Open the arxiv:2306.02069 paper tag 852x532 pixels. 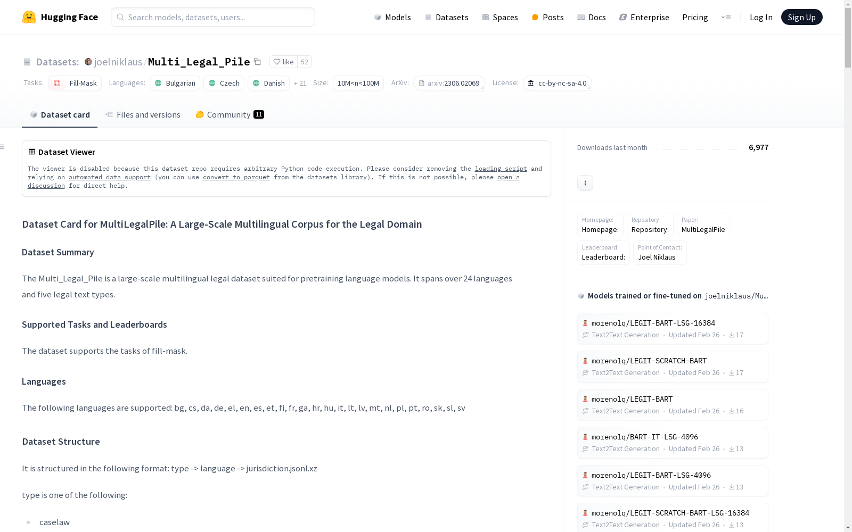point(449,83)
